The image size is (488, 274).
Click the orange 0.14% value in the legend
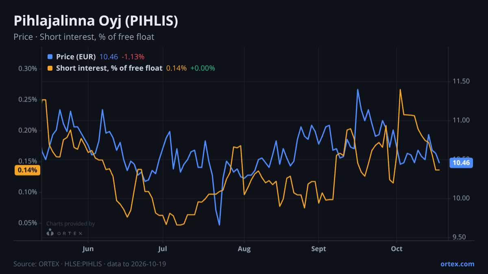(x=176, y=68)
